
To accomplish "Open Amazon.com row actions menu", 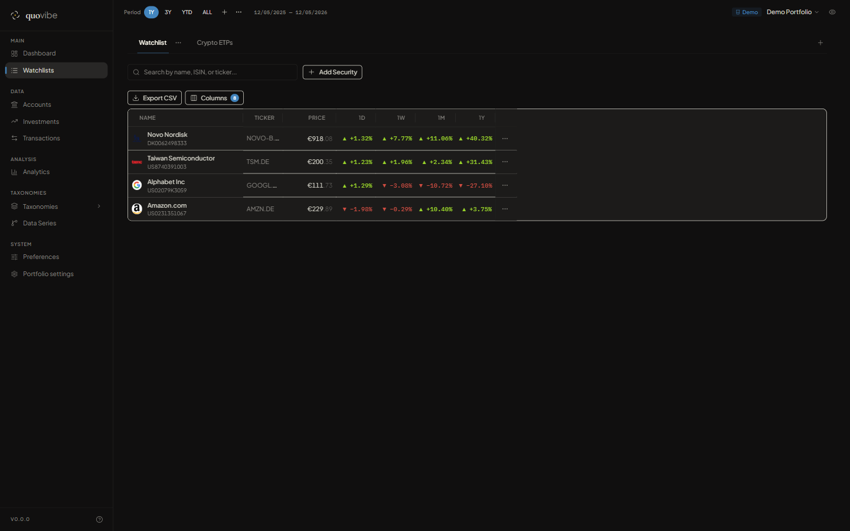I will click(505, 209).
